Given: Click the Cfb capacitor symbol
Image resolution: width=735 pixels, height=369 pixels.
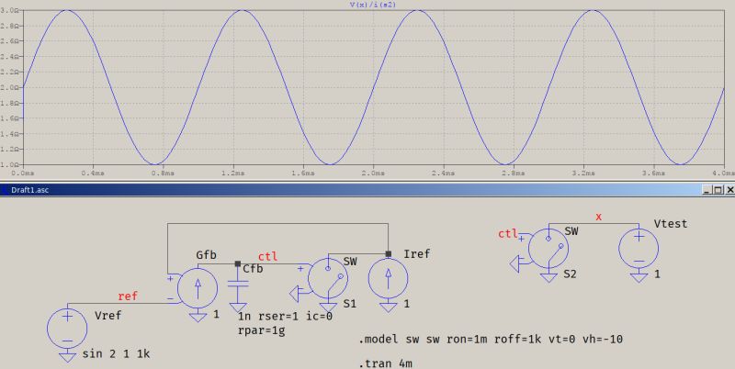Looking at the screenshot, I should coord(238,285).
